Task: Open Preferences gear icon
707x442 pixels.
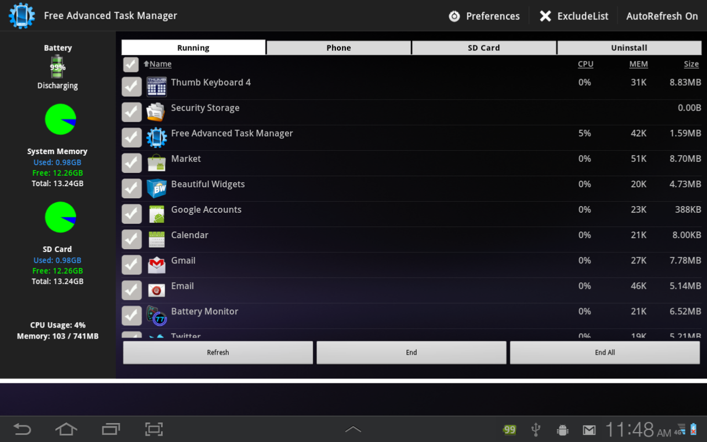Action: point(454,16)
